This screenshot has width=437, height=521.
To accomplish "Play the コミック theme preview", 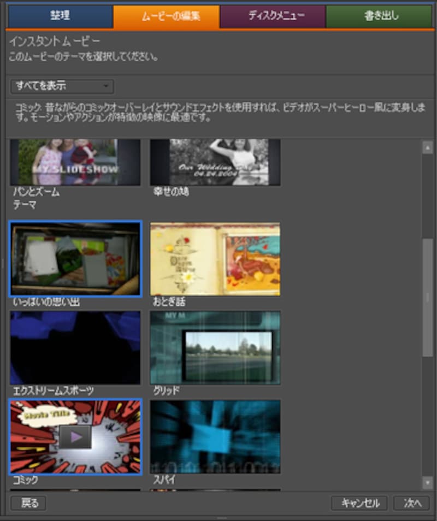I will pyautogui.click(x=75, y=437).
